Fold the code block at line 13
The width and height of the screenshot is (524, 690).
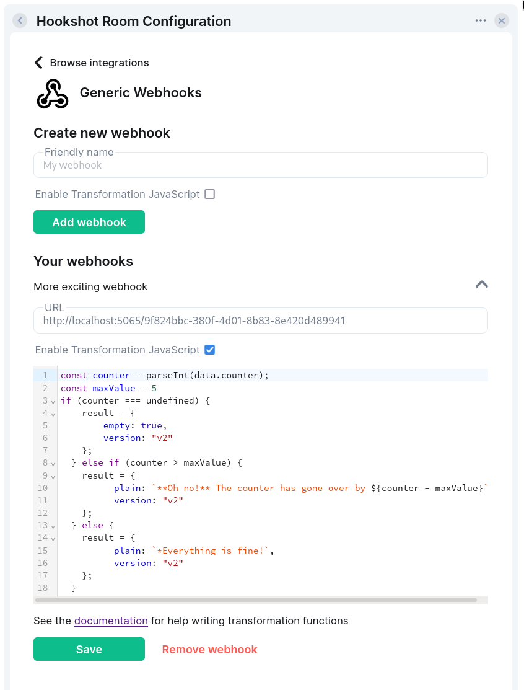53,526
